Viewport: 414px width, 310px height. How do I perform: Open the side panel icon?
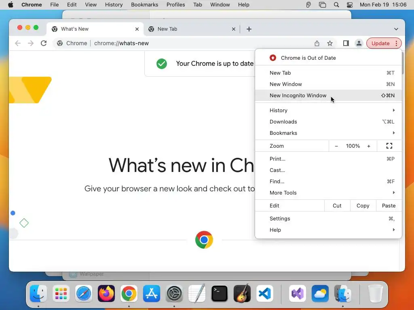coord(346,43)
